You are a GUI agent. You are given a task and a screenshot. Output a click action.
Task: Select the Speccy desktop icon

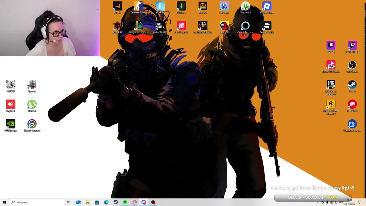click(32, 86)
